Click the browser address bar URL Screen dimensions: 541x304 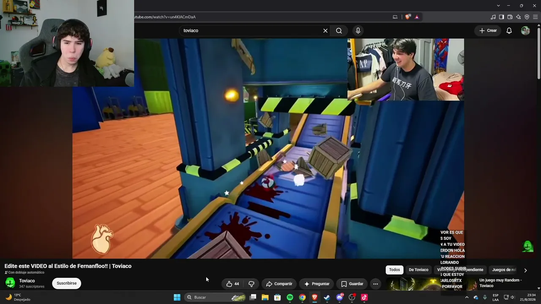165,17
